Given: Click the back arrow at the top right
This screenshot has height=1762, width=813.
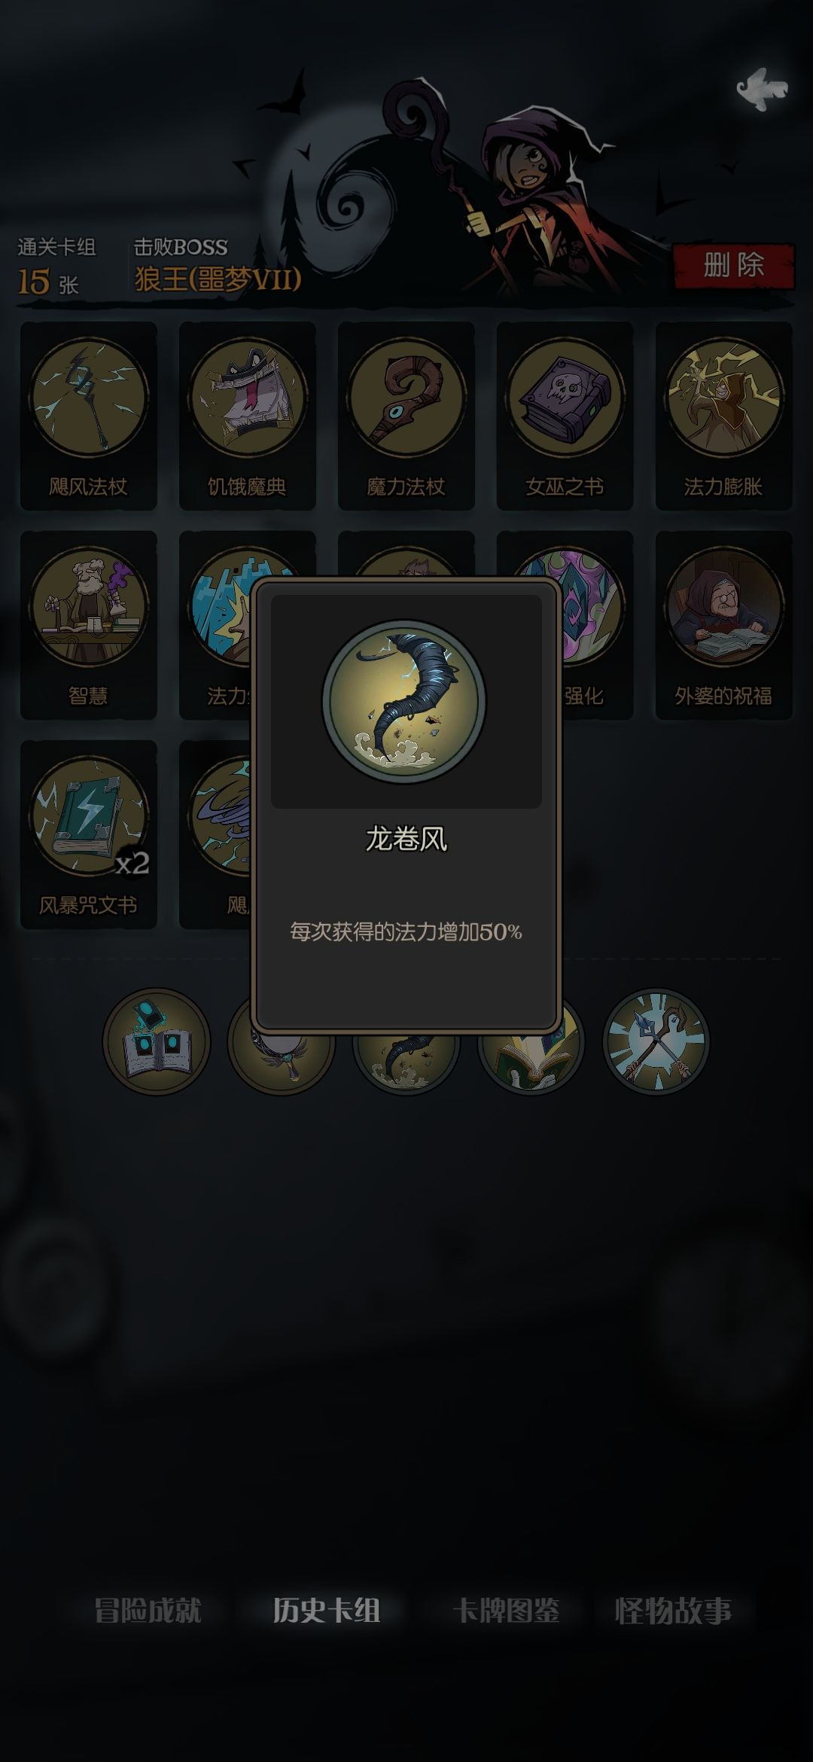Looking at the screenshot, I should [x=762, y=89].
